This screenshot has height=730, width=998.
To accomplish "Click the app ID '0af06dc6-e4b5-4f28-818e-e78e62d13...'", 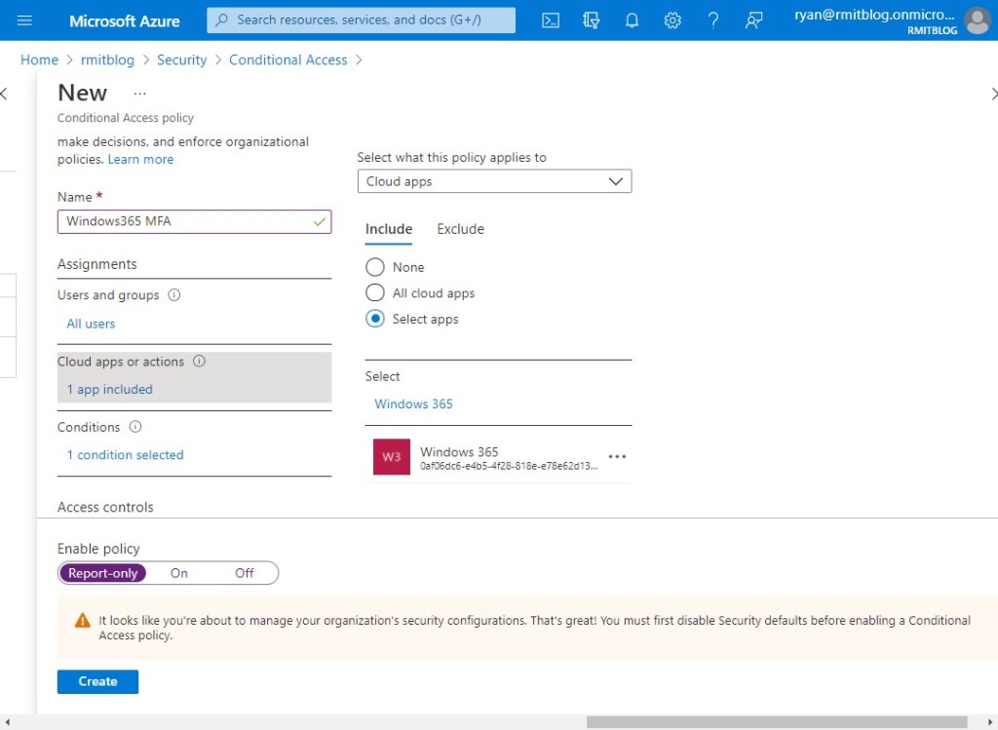I will click(509, 466).
